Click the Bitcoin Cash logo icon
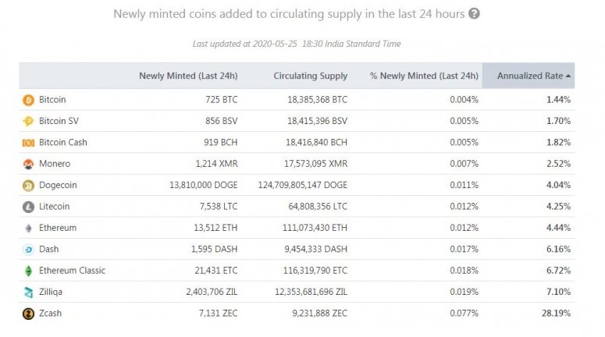This screenshot has width=605, height=337. (x=29, y=143)
